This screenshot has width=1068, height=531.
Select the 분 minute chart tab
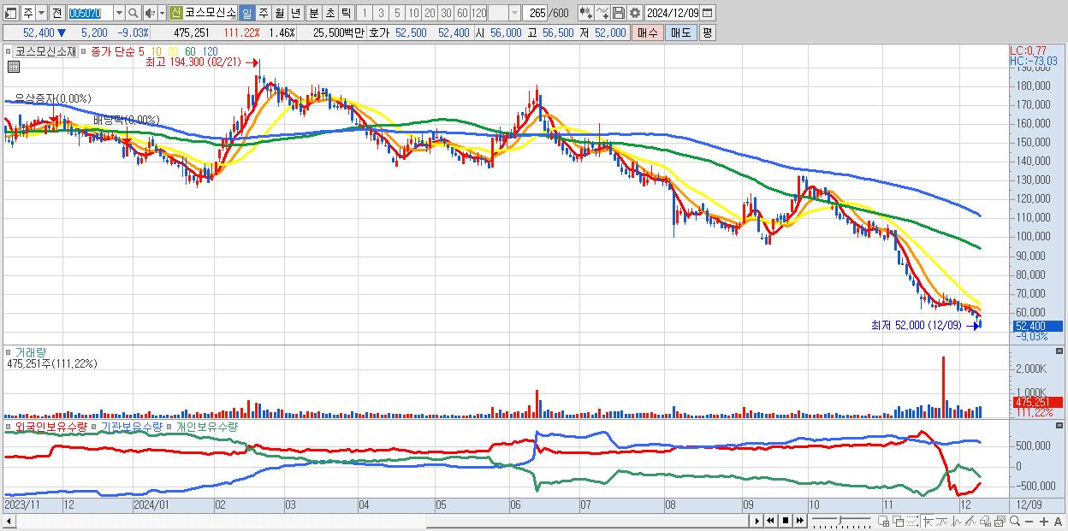point(313,13)
